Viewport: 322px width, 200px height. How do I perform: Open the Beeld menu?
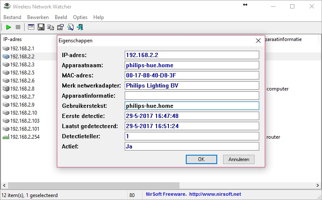(x=61, y=17)
